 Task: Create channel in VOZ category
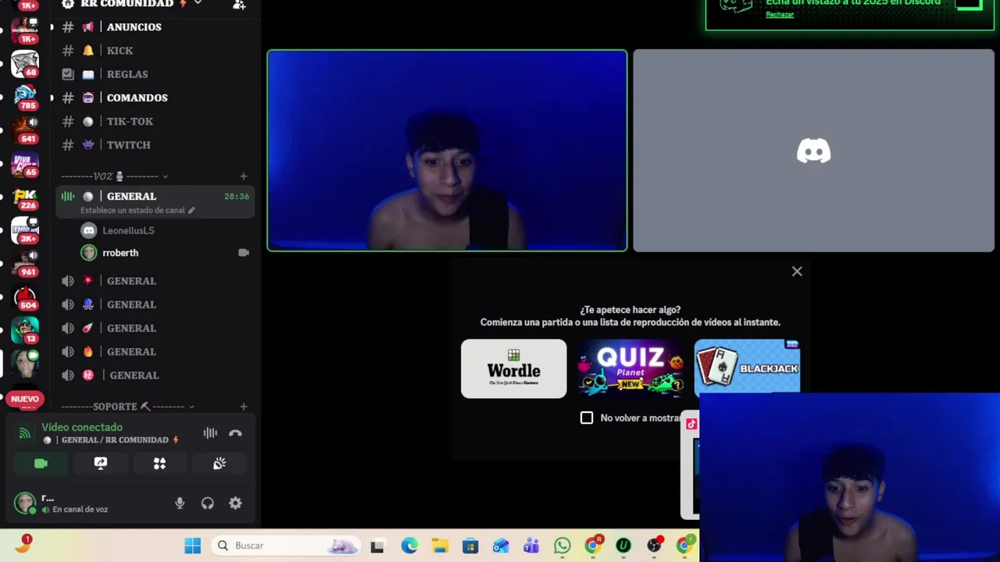click(244, 176)
